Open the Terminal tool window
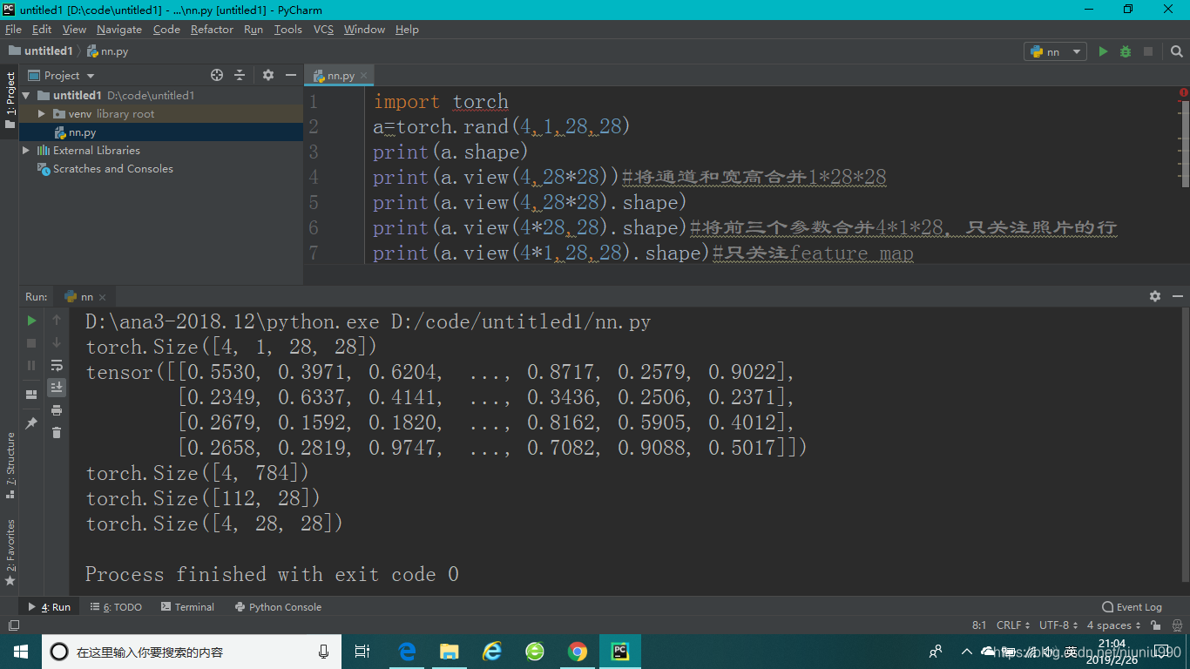Viewport: 1190px width, 669px height. (x=187, y=607)
